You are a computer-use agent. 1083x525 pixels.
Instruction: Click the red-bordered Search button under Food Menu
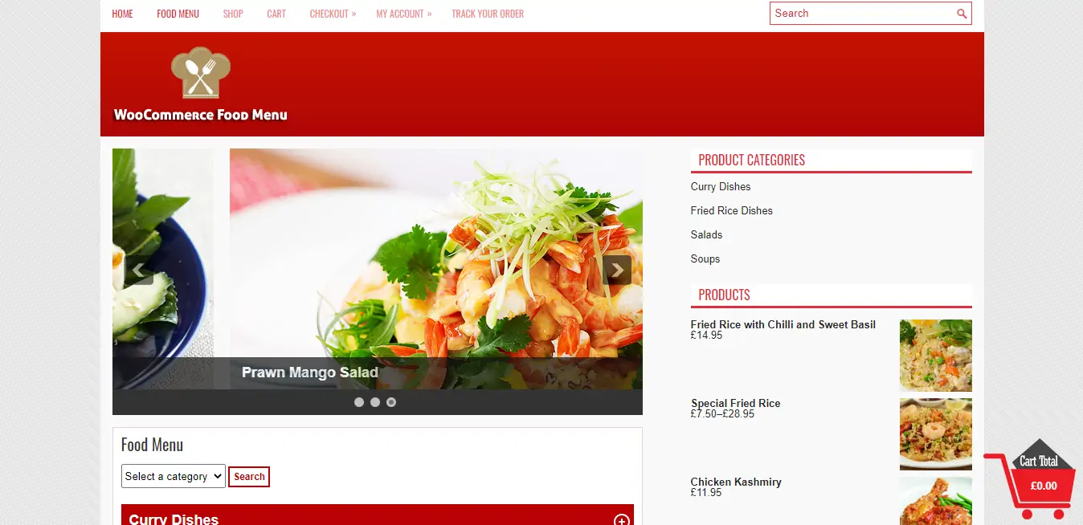point(249,476)
